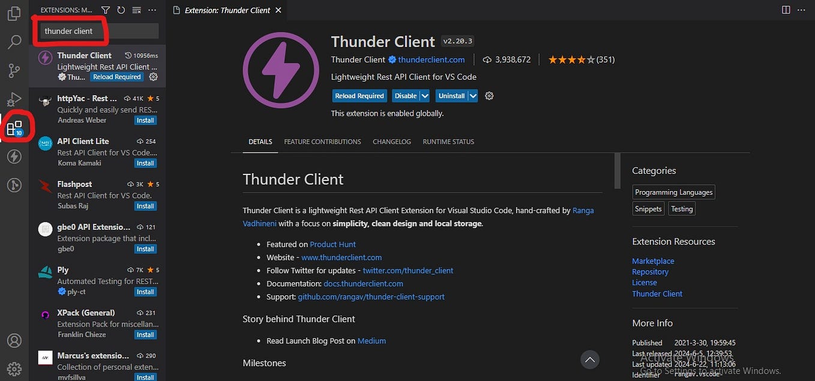Click the extensions search input field
Screen dimensions: 815x381
click(x=99, y=31)
